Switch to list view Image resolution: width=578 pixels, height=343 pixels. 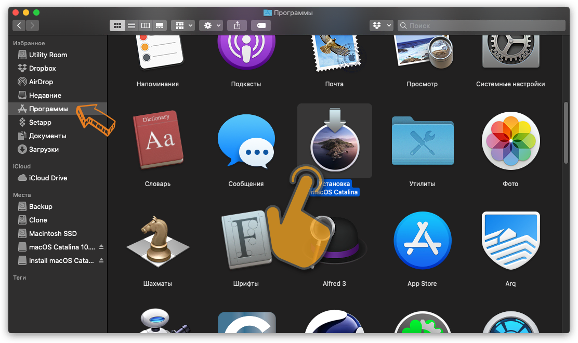tap(131, 25)
